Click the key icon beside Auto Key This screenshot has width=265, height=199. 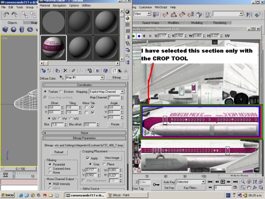pyautogui.click(x=156, y=184)
